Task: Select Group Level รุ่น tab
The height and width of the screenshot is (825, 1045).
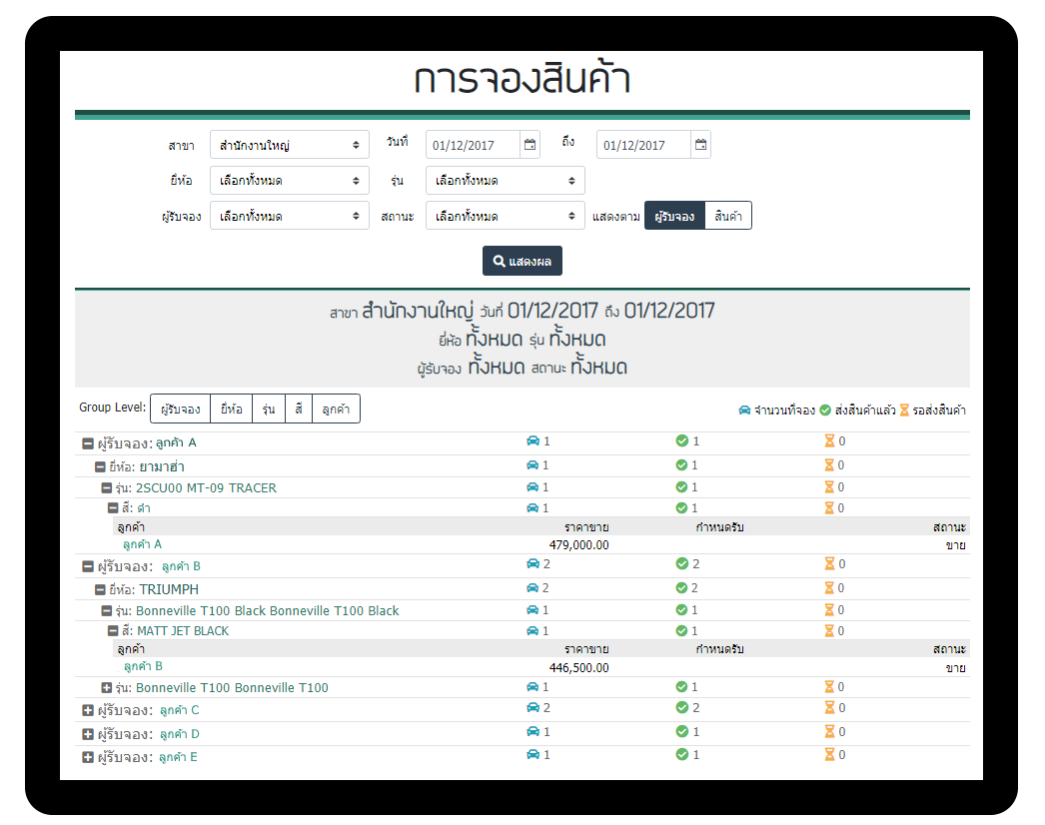Action: pyautogui.click(x=268, y=409)
